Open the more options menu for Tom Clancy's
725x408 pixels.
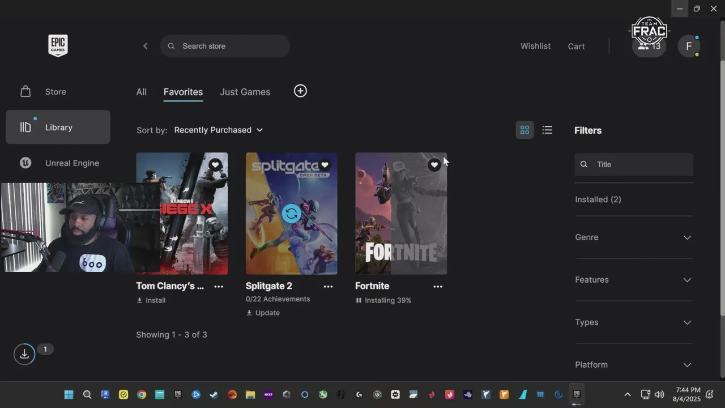(x=219, y=286)
